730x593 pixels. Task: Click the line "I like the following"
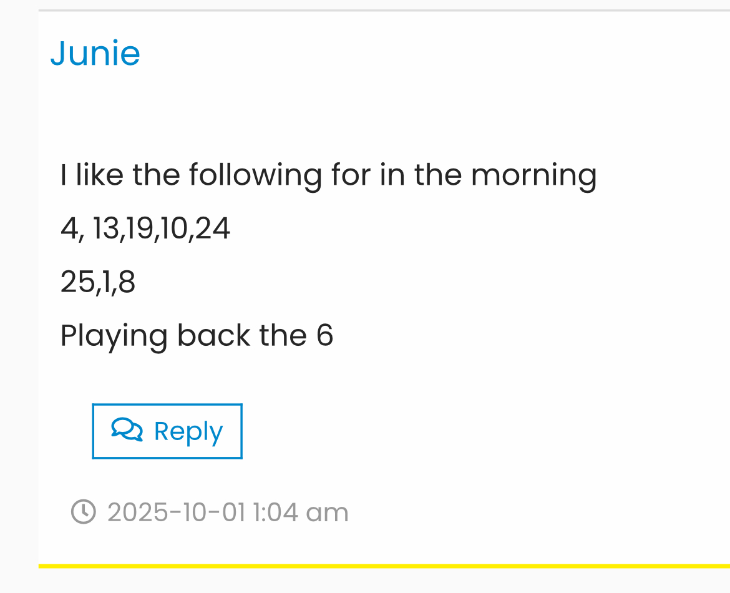(328, 174)
